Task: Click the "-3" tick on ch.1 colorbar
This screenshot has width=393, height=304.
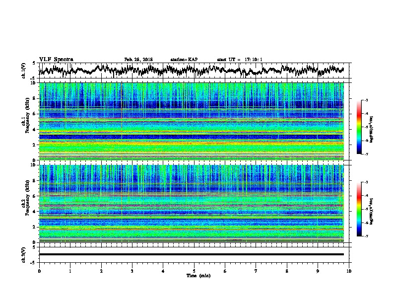Action: click(x=366, y=100)
